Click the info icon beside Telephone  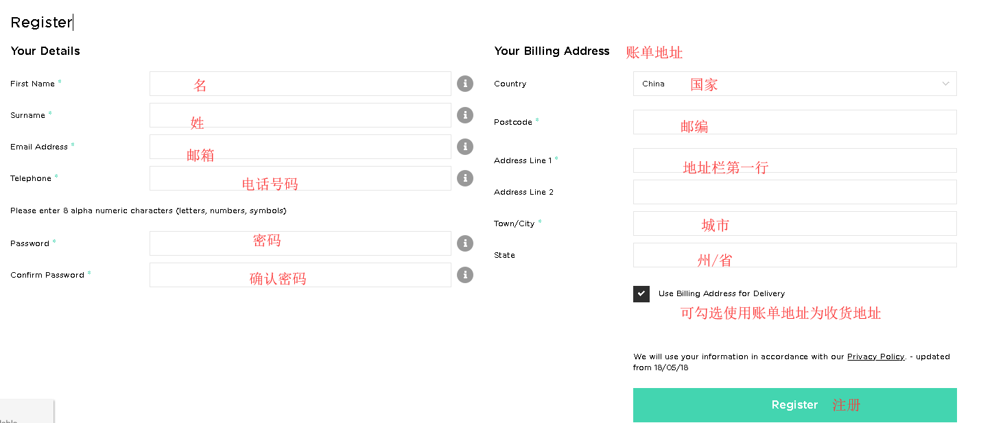coord(465,178)
